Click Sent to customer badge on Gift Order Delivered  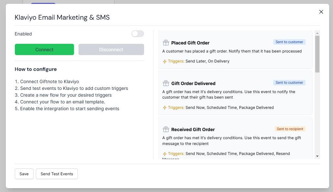289,82
